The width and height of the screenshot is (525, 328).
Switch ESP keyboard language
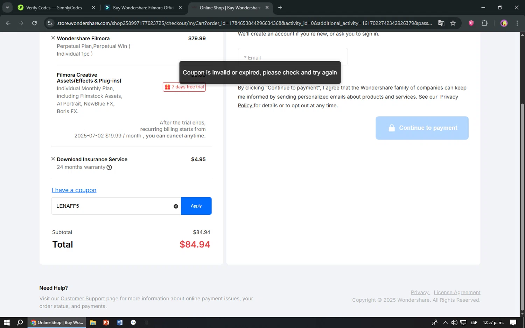pos(474,322)
